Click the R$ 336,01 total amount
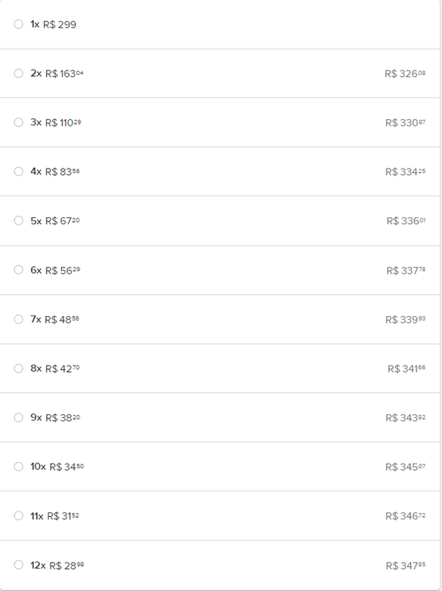The height and width of the screenshot is (591, 442). (406, 221)
